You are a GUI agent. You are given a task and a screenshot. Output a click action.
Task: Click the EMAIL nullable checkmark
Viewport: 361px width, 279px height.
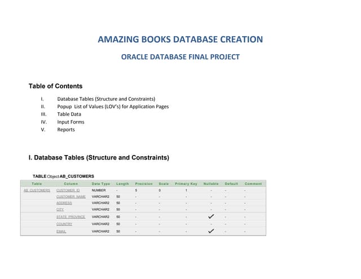(x=211, y=231)
